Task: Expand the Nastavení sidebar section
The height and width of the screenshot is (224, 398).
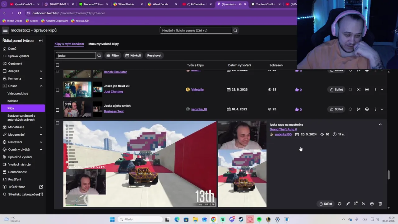Action: 41,142
